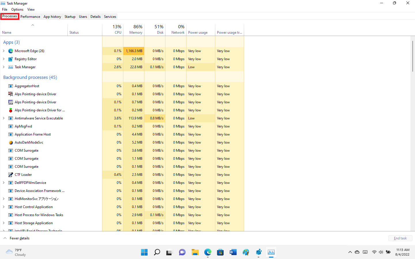The height and width of the screenshot is (259, 415).
Task: Open Word from the taskbar
Action: (x=233, y=252)
